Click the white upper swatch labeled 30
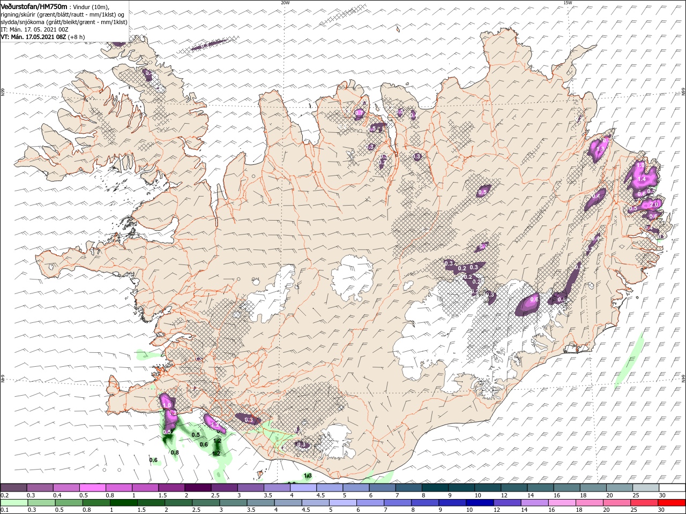Viewport: 686px width, 514px height. (x=672, y=487)
